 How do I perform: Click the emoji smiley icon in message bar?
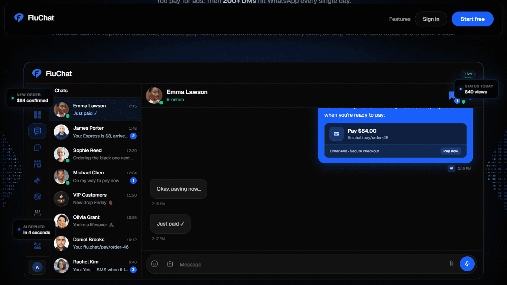pyautogui.click(x=155, y=264)
